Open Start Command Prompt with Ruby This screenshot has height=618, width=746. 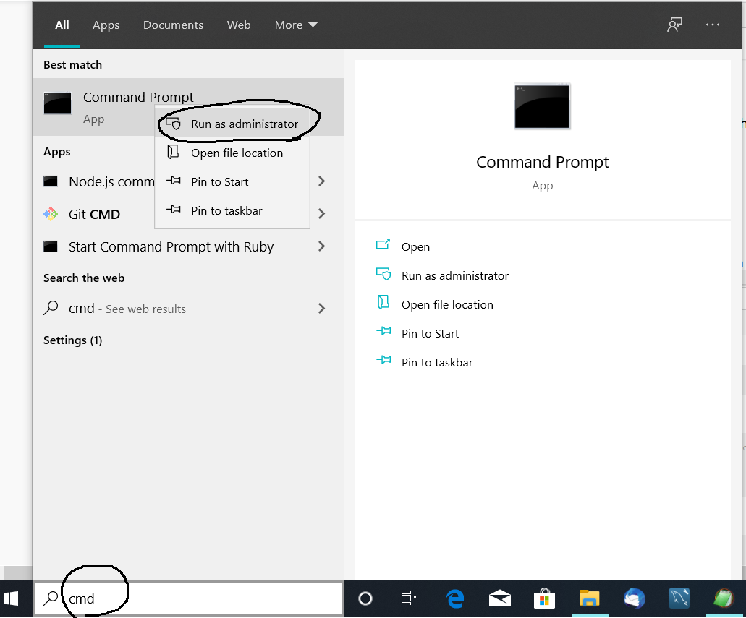[170, 246]
